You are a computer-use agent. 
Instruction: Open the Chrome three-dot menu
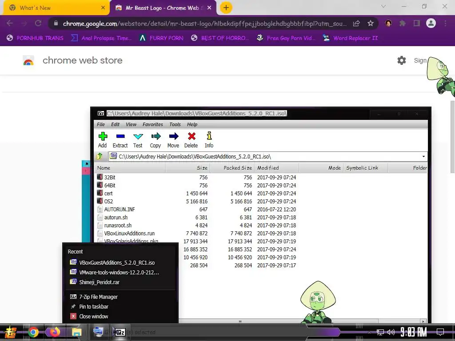click(445, 24)
